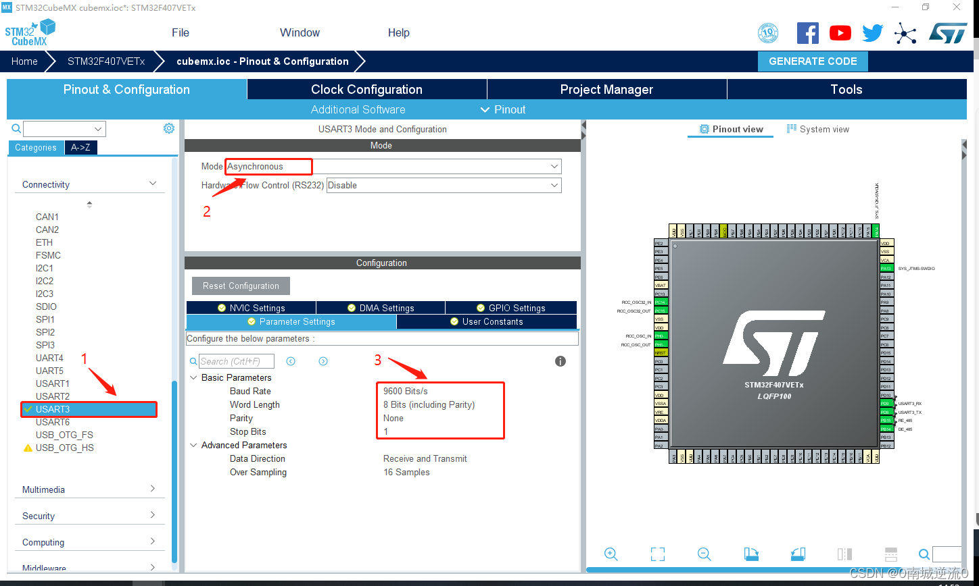Collapse the Basic Parameters section
Screen dimensions: 979x586
[194, 377]
